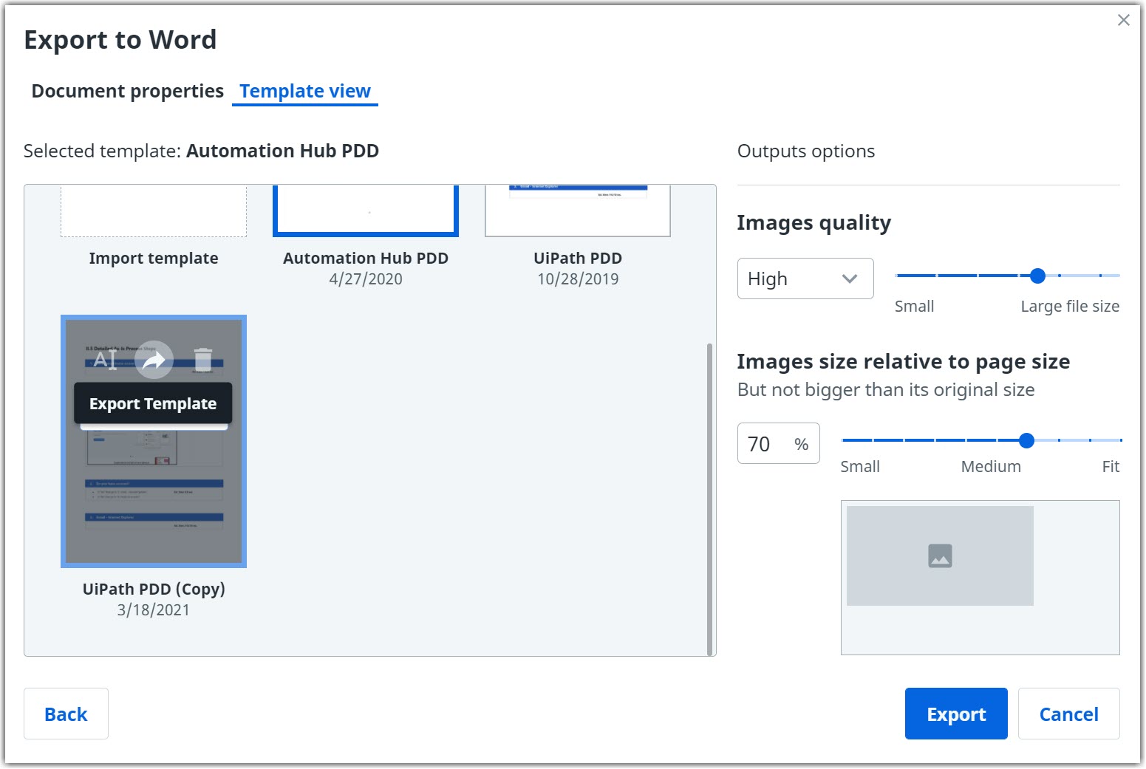Close the Export to Word dialog
Image resolution: width=1146 pixels, height=769 pixels.
(1123, 20)
